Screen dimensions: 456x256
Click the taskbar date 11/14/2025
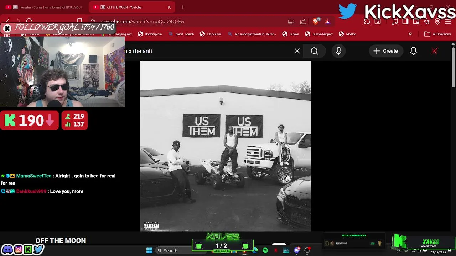click(438, 252)
